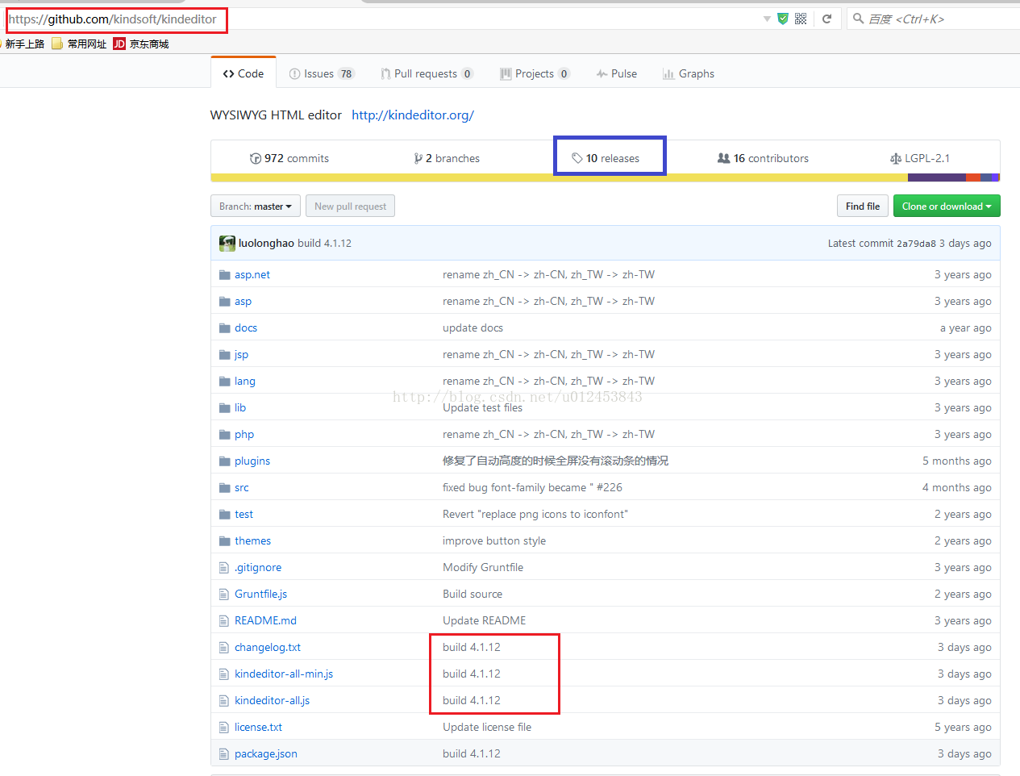
Task: Click the Find file button
Action: (x=863, y=206)
